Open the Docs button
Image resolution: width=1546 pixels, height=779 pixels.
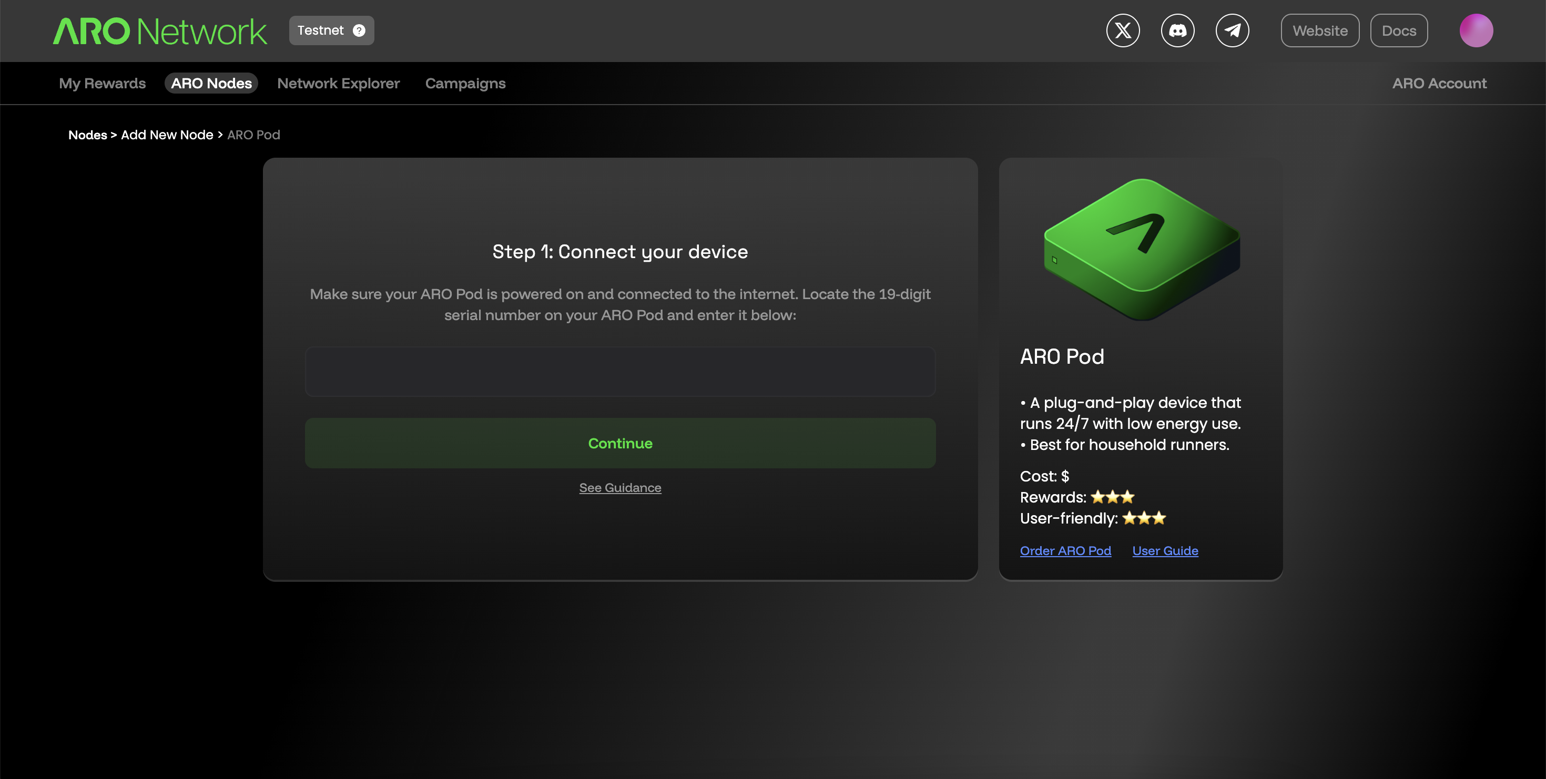tap(1398, 30)
